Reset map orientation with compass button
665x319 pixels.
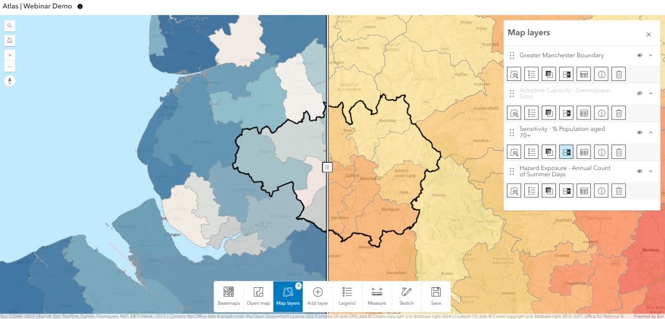9,81
